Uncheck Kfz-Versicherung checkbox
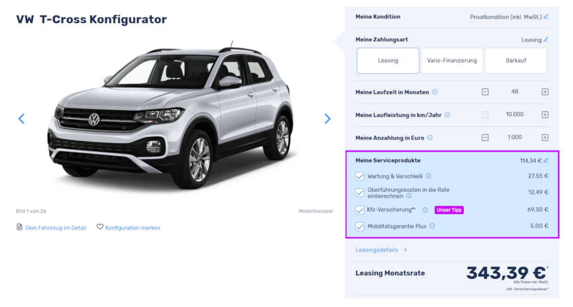Viewport: 573px width, 307px height. tap(360, 210)
